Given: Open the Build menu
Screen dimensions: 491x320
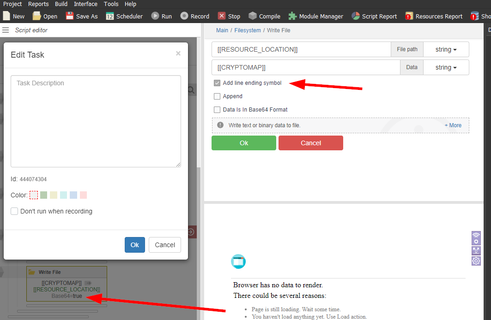Looking at the screenshot, I should [61, 4].
